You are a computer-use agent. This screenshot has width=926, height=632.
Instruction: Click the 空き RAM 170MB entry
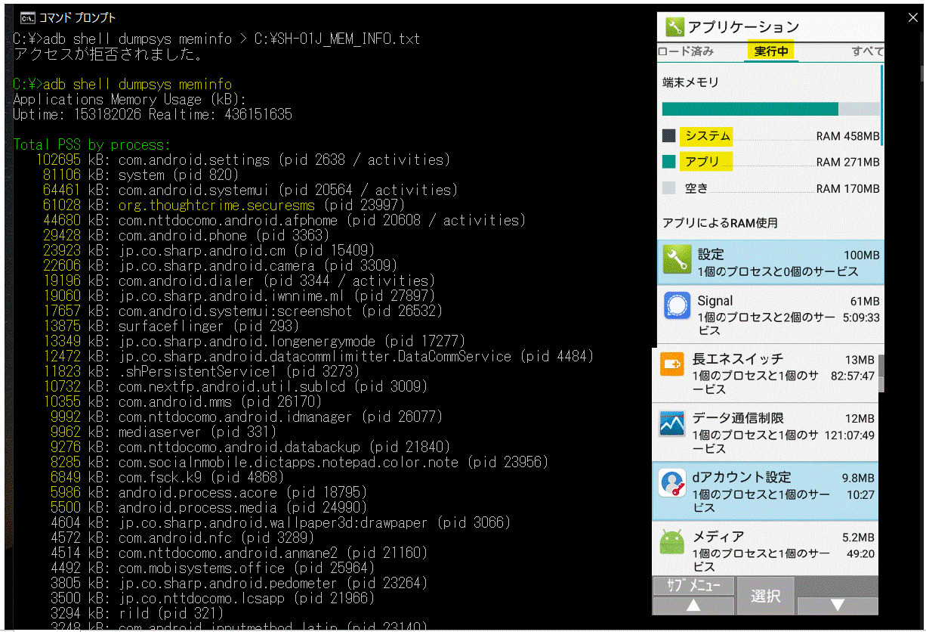[770, 188]
